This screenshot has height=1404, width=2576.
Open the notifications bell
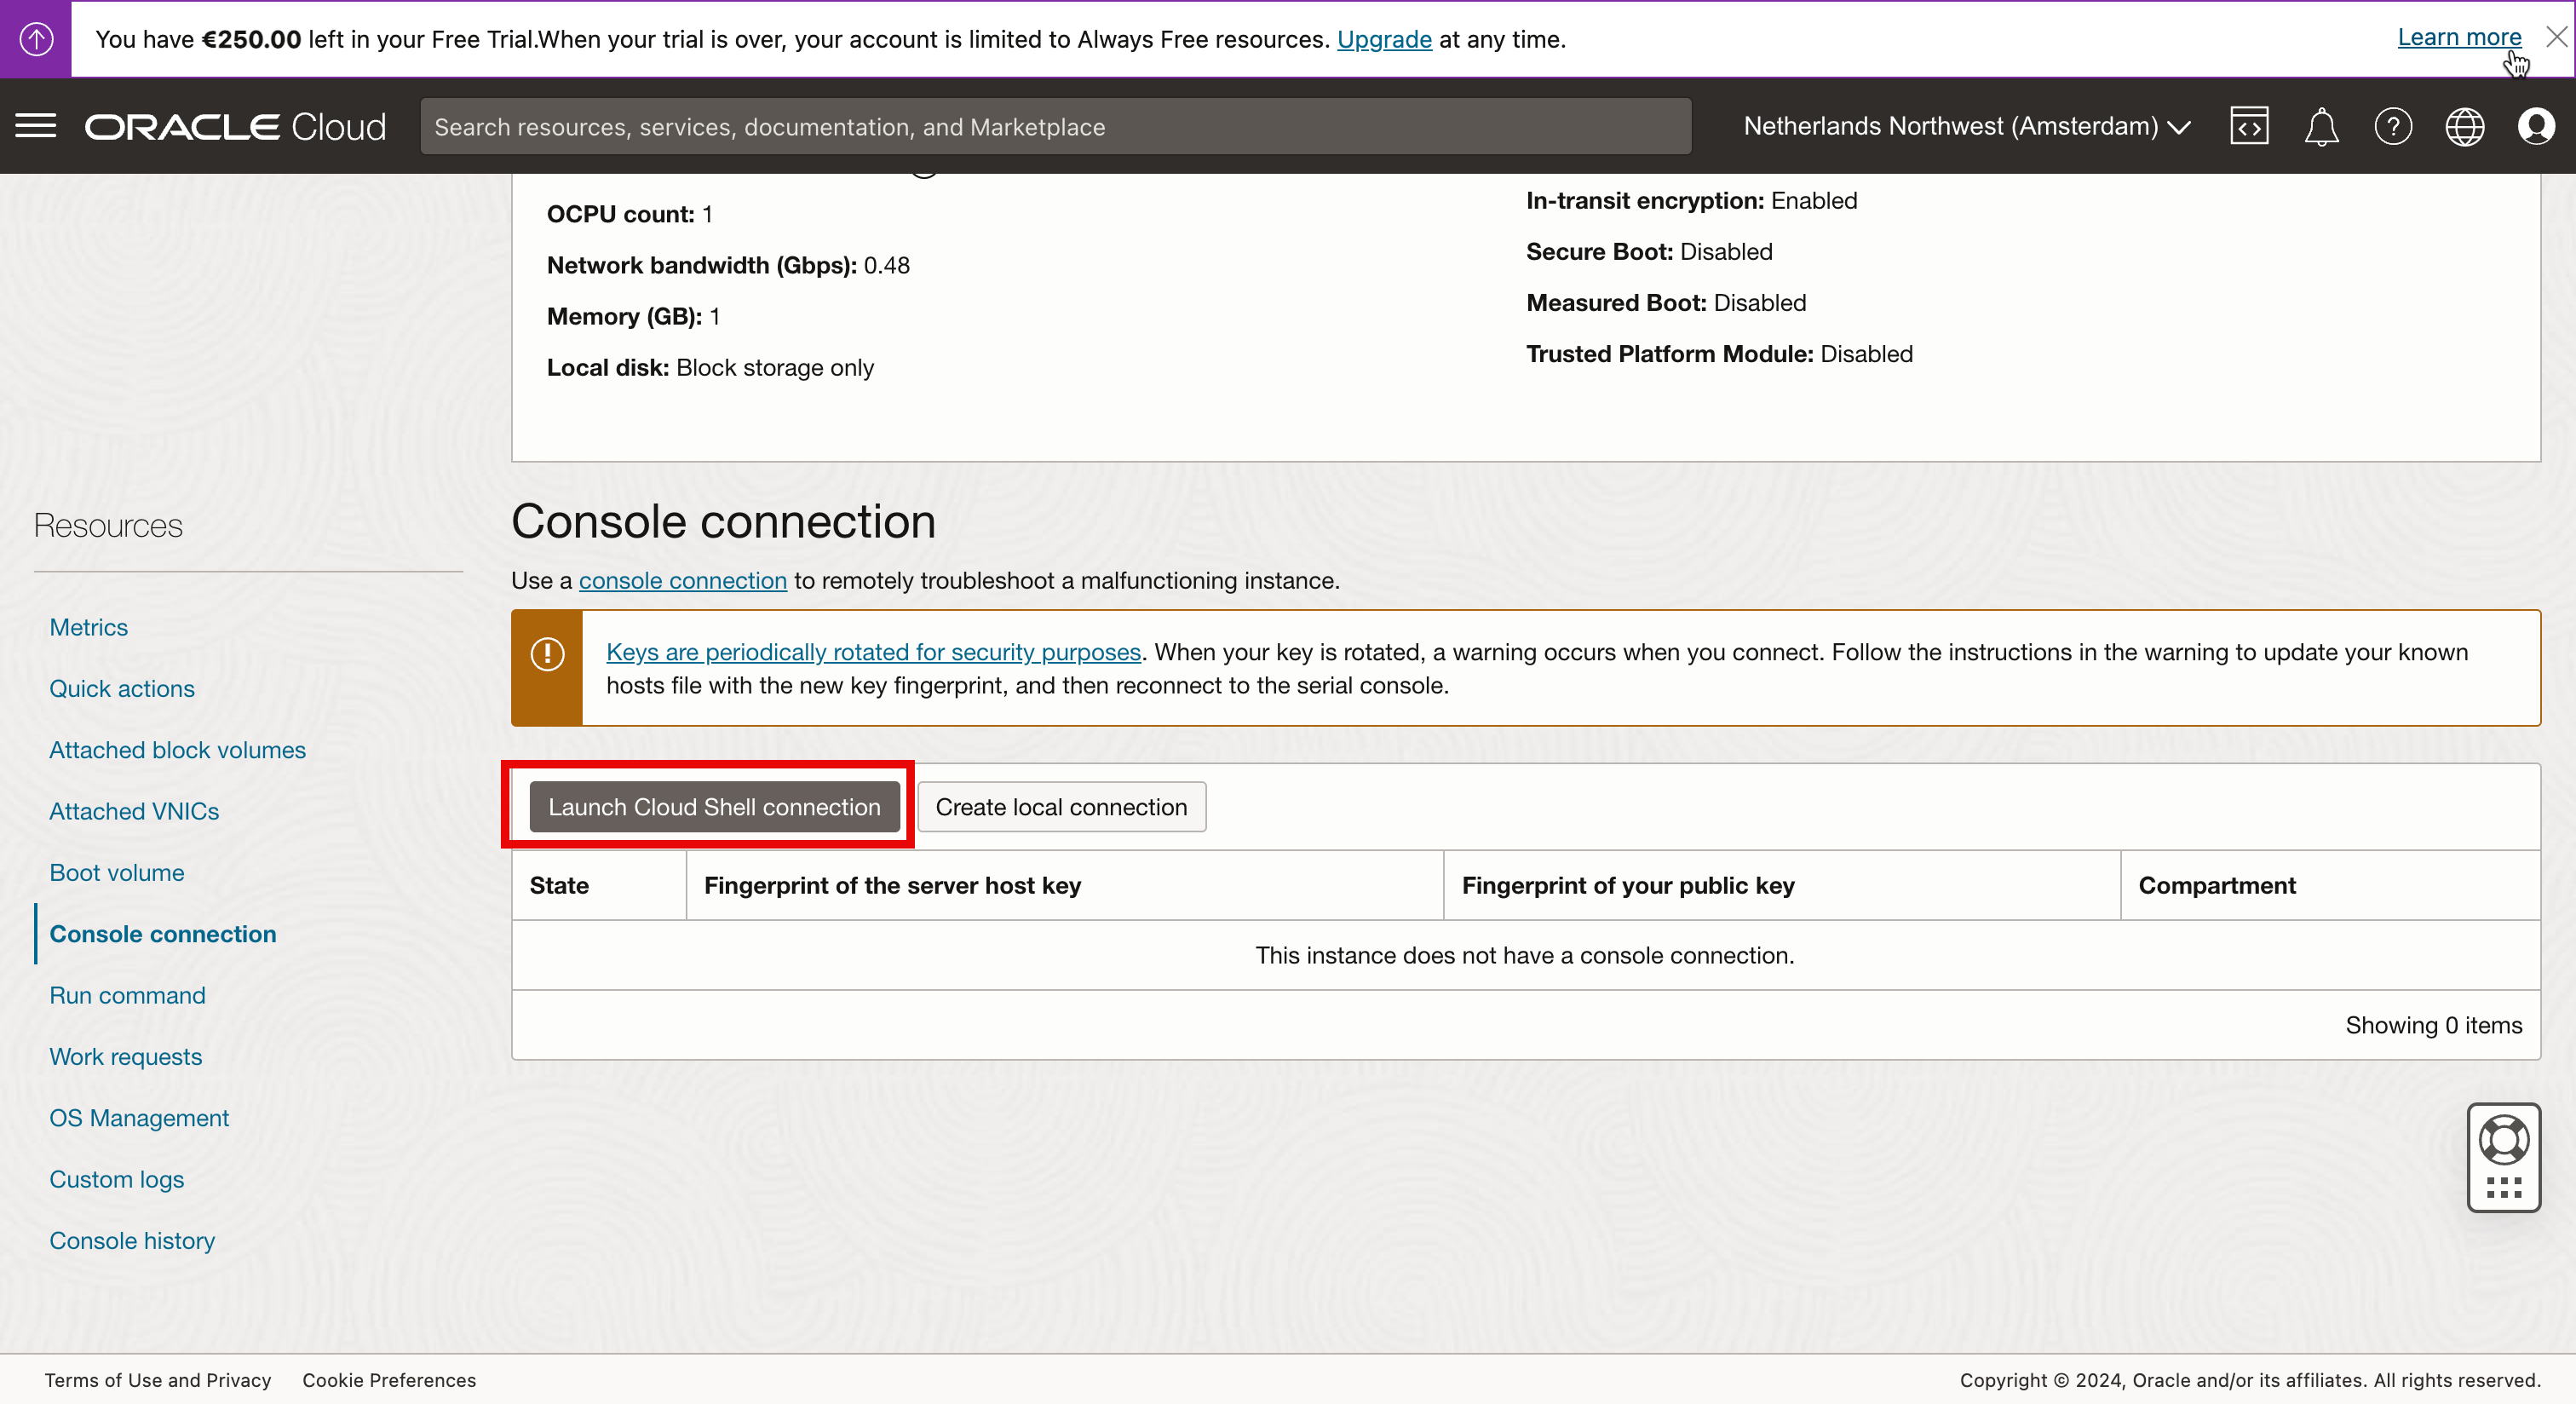pos(2320,126)
